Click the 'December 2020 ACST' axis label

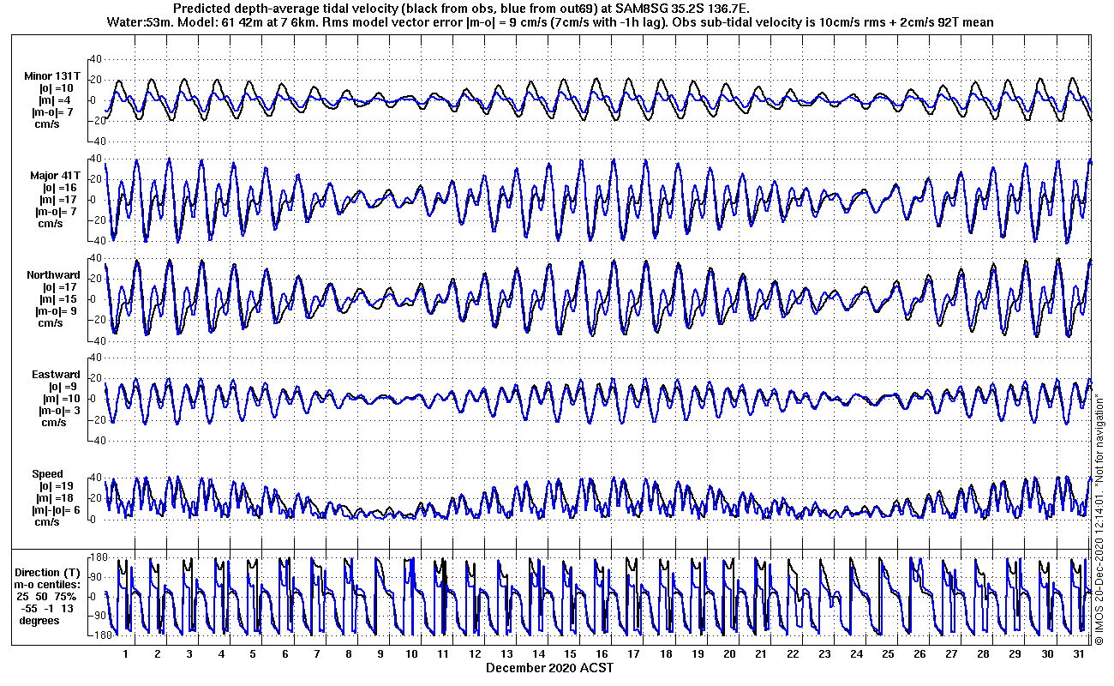[549, 667]
